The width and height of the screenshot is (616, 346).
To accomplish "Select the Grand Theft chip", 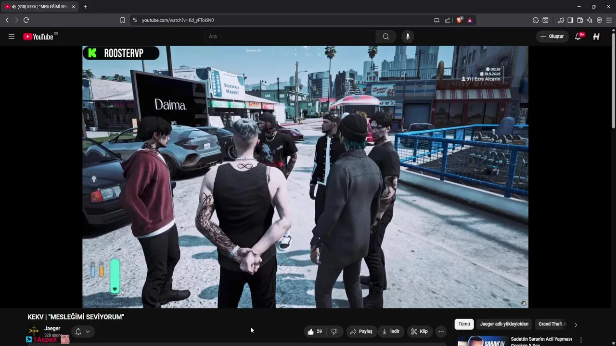I will pyautogui.click(x=552, y=324).
